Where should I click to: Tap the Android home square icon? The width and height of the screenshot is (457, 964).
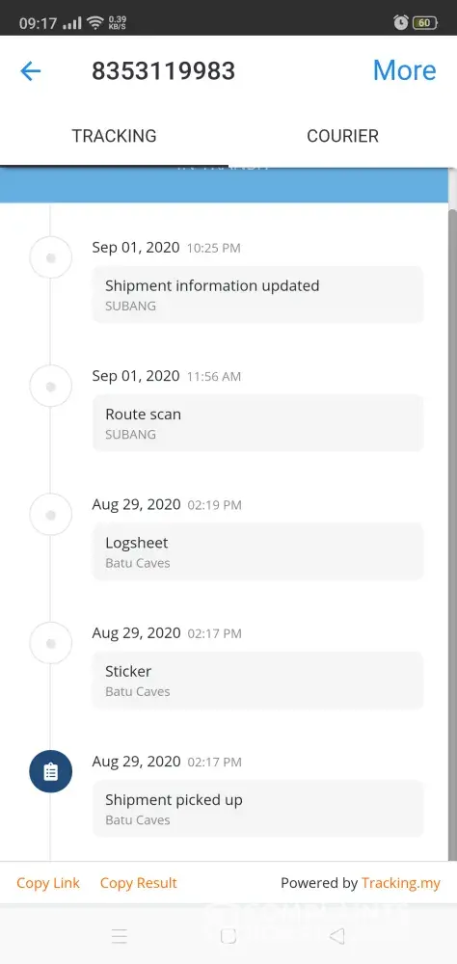click(228, 936)
